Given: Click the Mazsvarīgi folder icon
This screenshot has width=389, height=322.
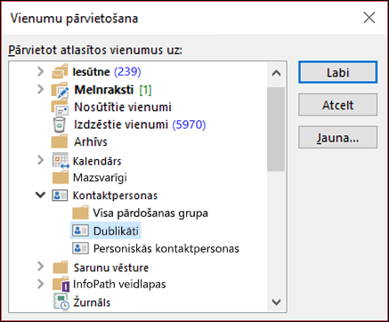Looking at the screenshot, I should [61, 178].
